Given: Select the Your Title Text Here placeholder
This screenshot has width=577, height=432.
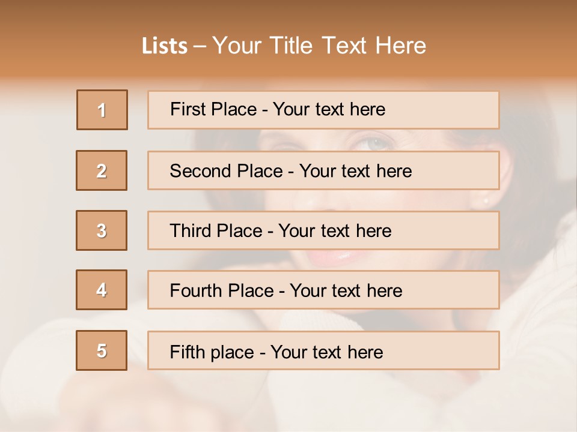Looking at the screenshot, I should 319,46.
